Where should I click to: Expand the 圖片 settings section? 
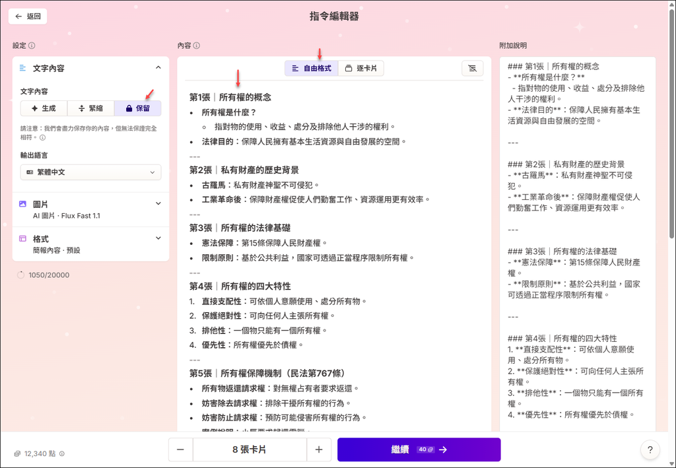point(158,203)
